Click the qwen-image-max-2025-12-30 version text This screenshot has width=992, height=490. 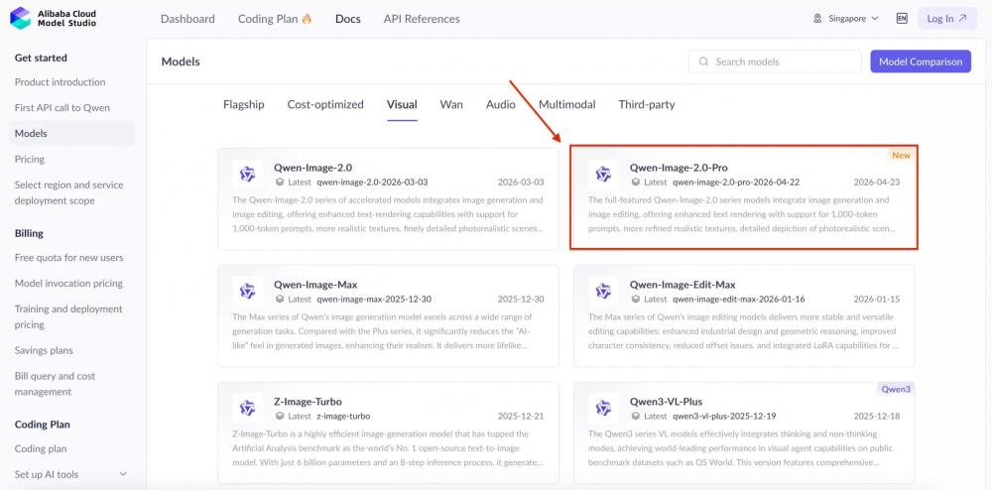click(374, 299)
